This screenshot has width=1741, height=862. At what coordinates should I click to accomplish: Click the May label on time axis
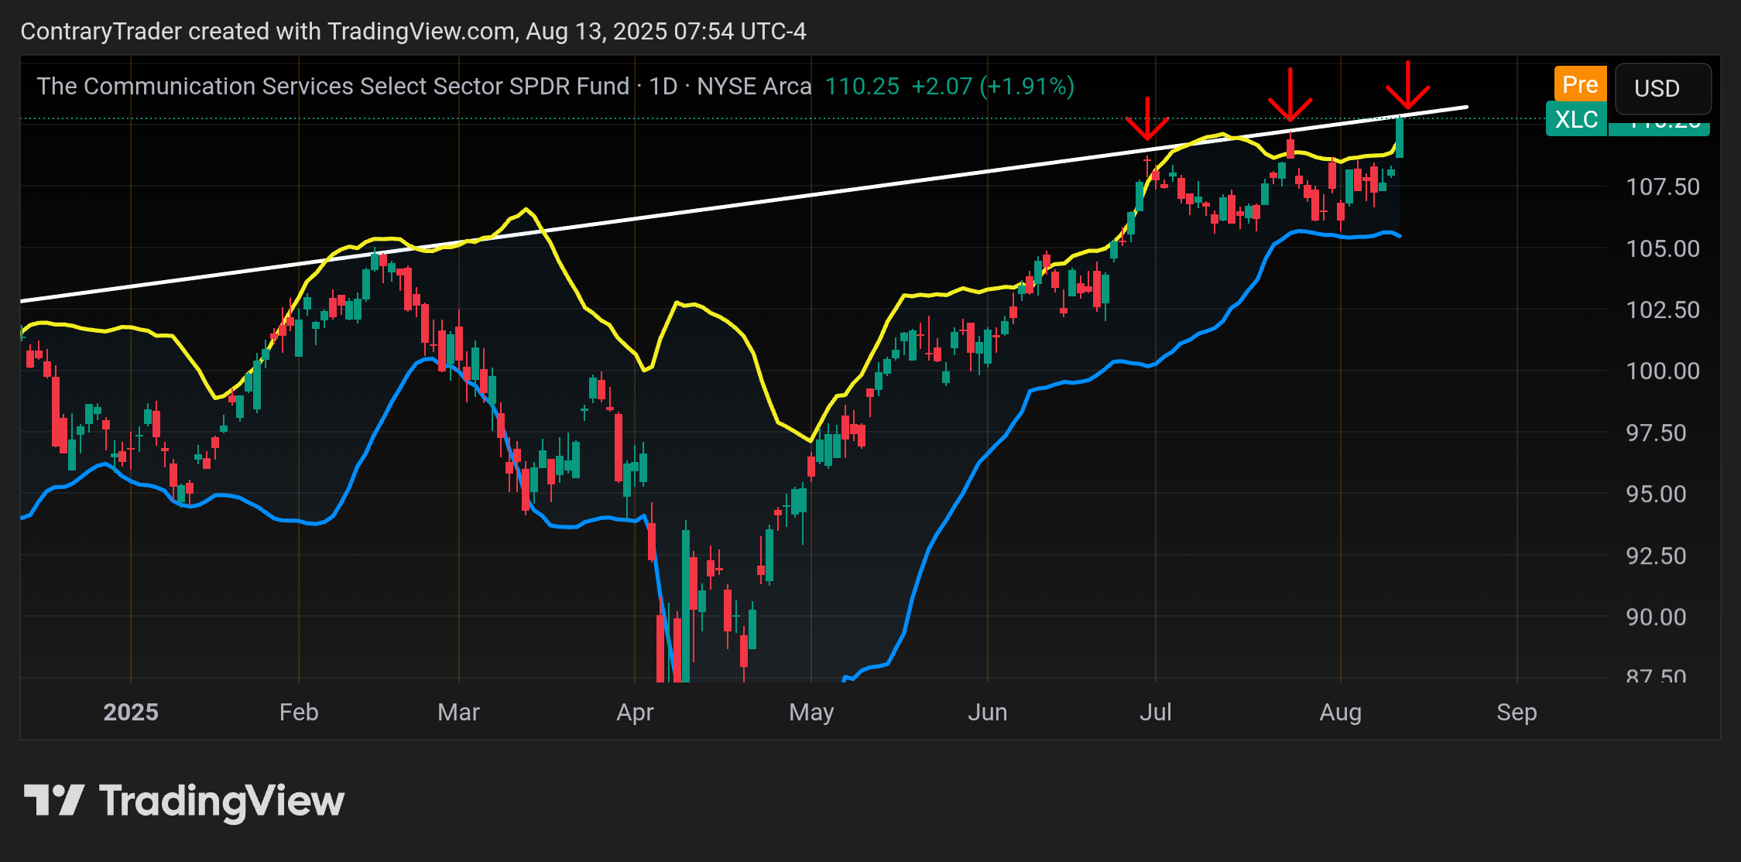(811, 712)
